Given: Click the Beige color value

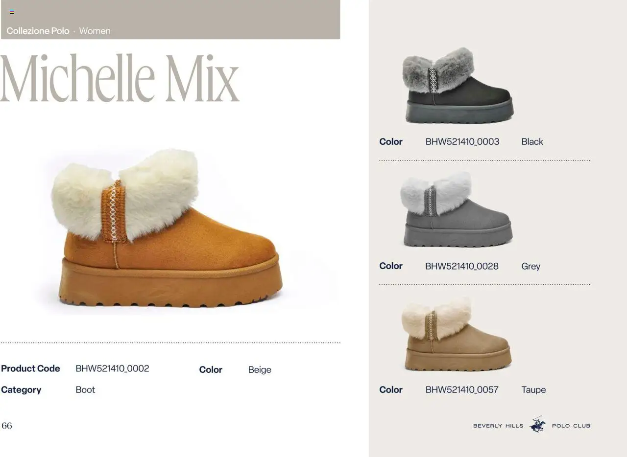Looking at the screenshot, I should pyautogui.click(x=260, y=370).
